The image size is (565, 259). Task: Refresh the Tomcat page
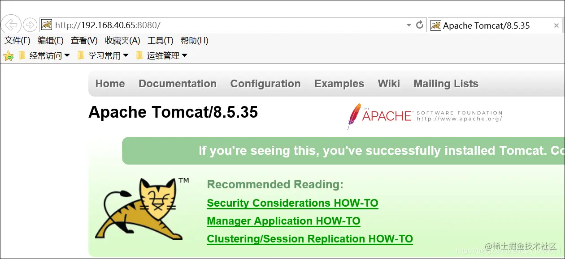click(x=420, y=25)
